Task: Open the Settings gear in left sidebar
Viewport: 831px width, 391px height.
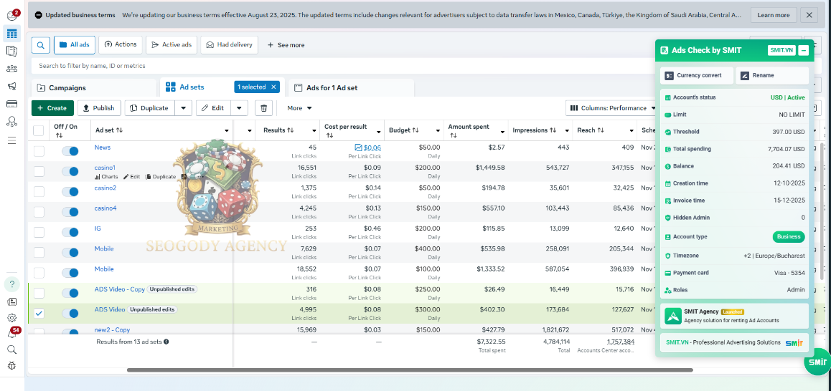Action: [x=11, y=318]
